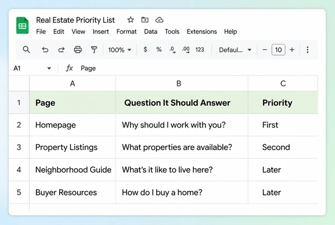Open the 100% zoom dropdown

coord(119,50)
